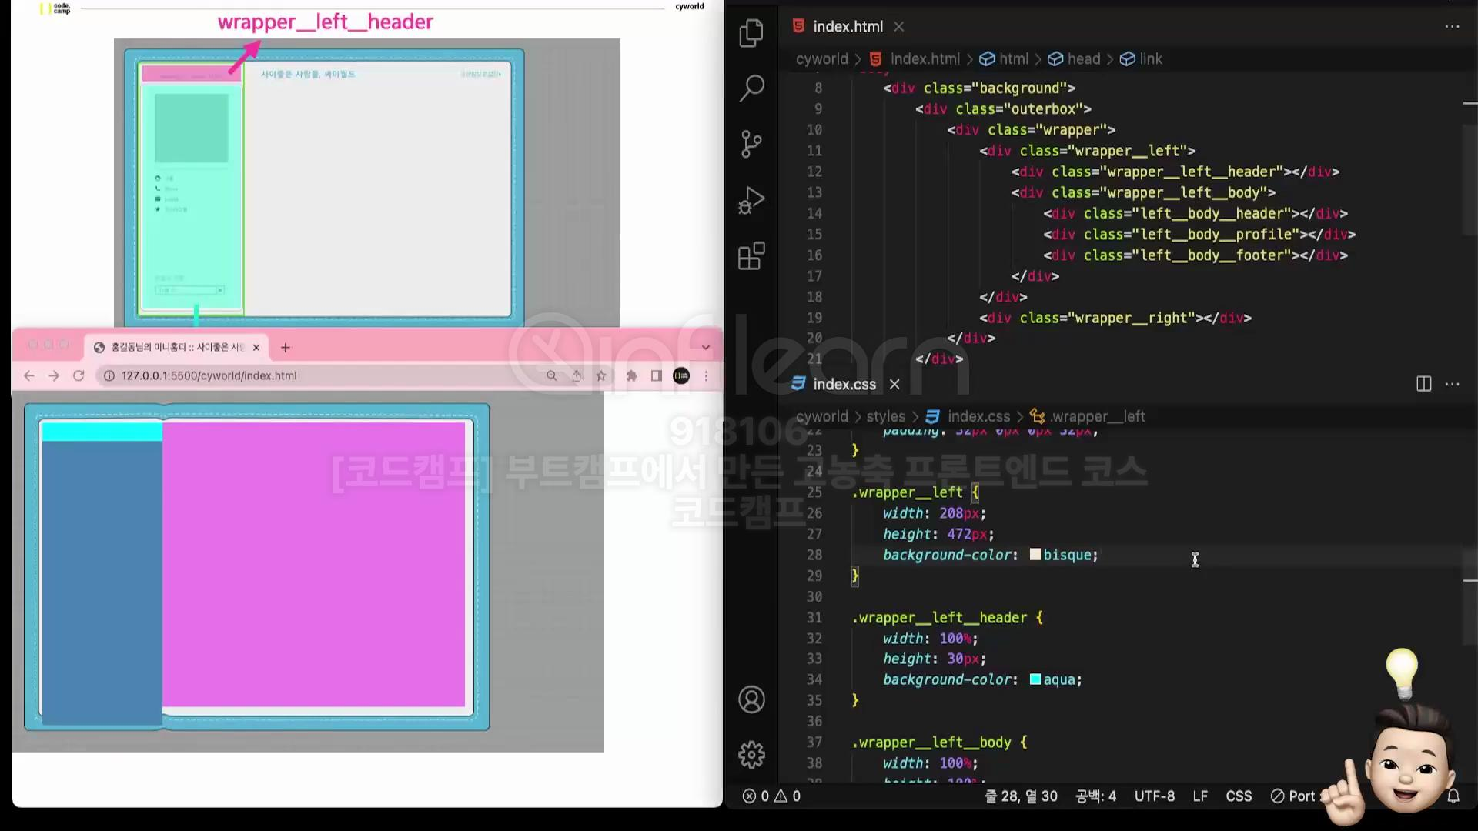Close the browser minihompy tab

pos(256,348)
